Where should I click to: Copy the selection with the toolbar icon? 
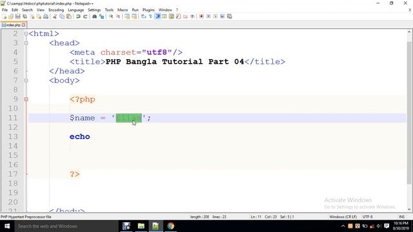pos(62,16)
